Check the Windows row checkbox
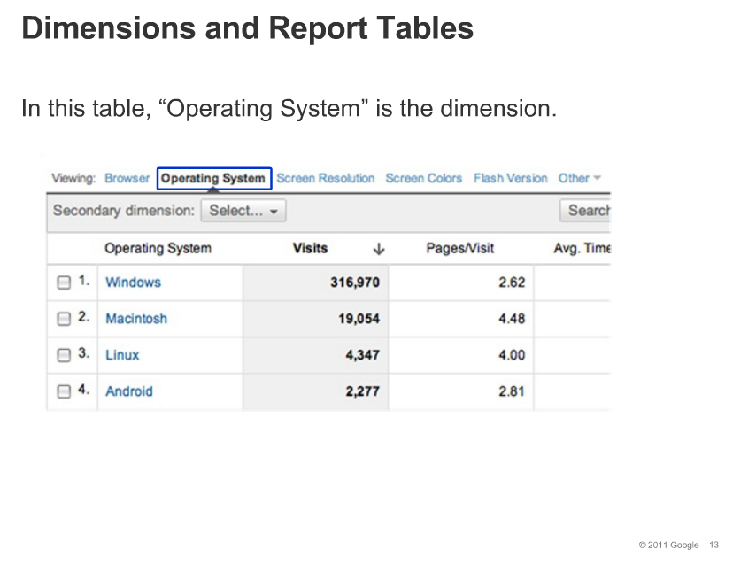Image resolution: width=756 pixels, height=565 pixels. [x=64, y=282]
